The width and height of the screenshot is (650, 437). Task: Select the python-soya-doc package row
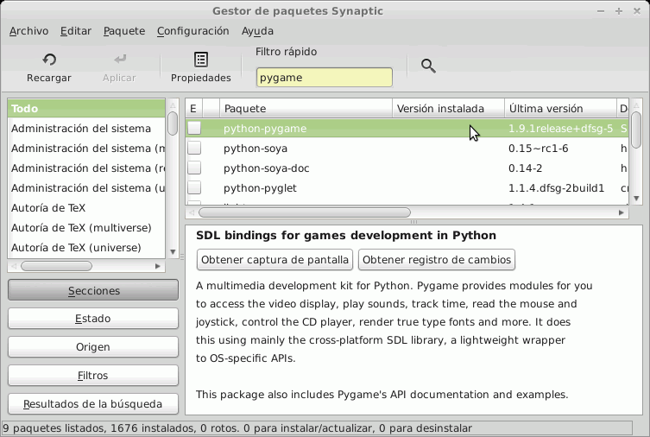coord(407,168)
